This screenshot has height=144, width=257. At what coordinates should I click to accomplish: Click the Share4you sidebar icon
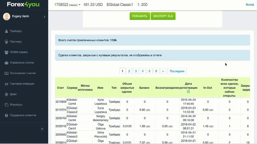coord(6,105)
